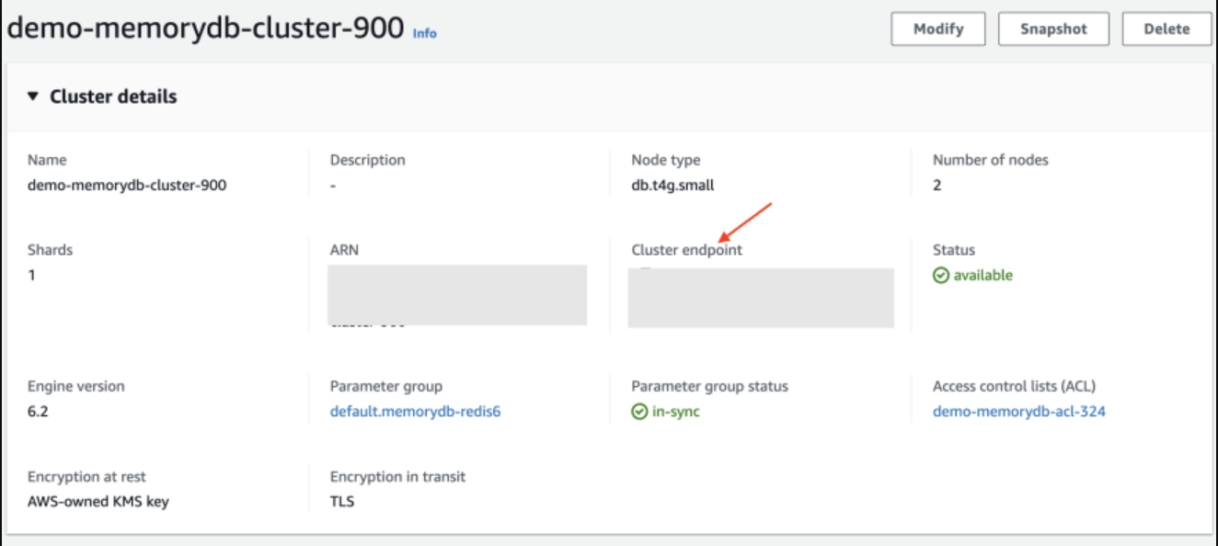Open the default.memorydb-redis6 parameter group link
Image resolution: width=1218 pixels, height=546 pixels.
pyautogui.click(x=415, y=412)
